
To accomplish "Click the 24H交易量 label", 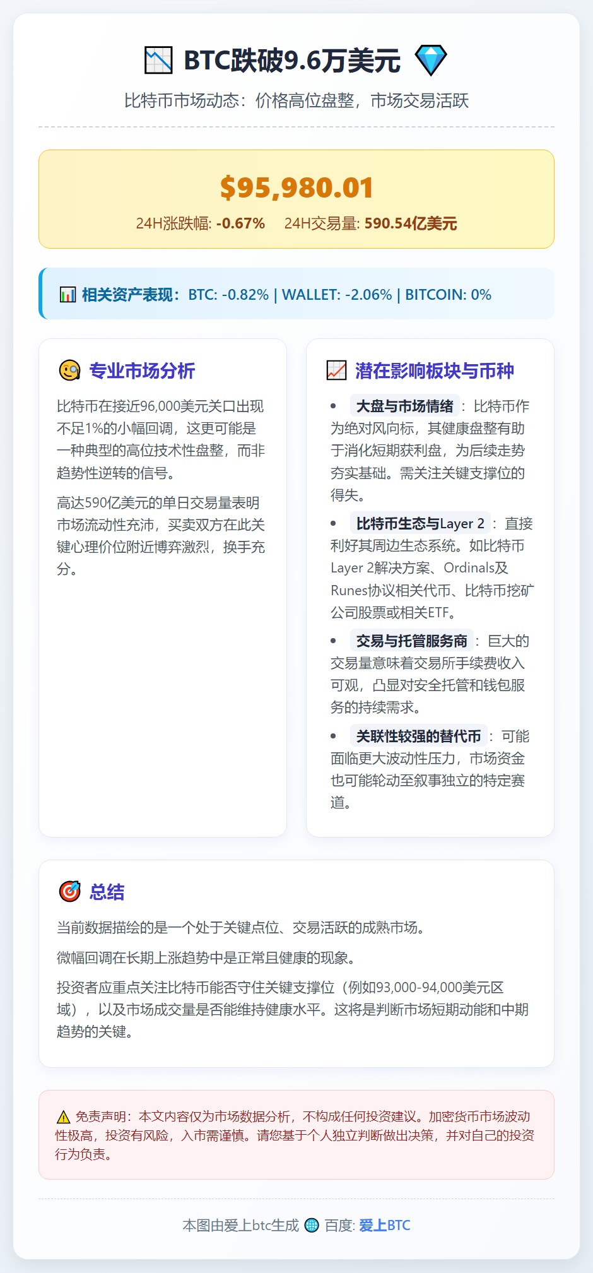I will tap(322, 223).
